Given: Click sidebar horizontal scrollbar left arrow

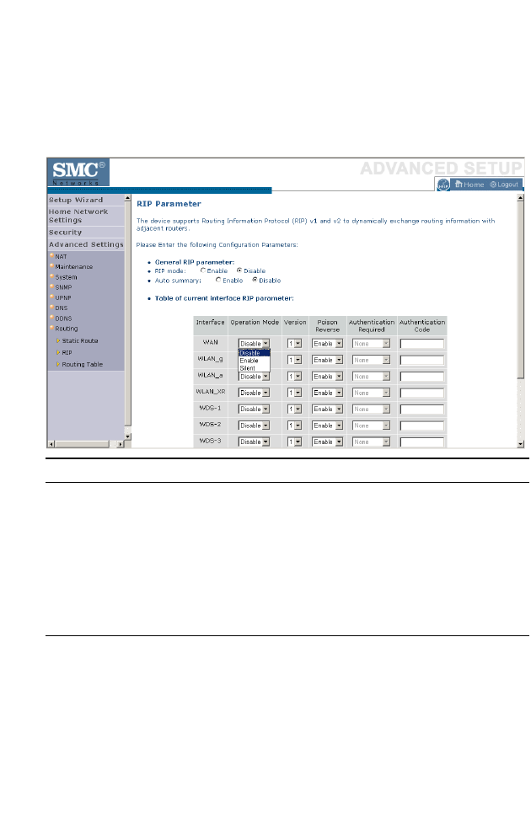Looking at the screenshot, I should 51,444.
